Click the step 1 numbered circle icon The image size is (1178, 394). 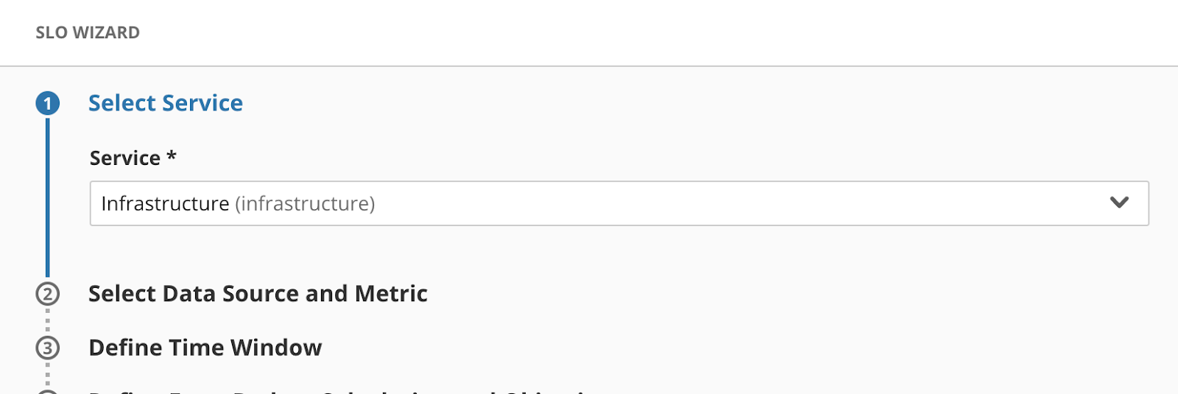click(x=48, y=103)
